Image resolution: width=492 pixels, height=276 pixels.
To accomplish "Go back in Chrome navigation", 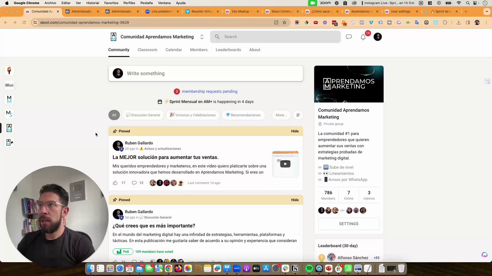I will (6, 23).
